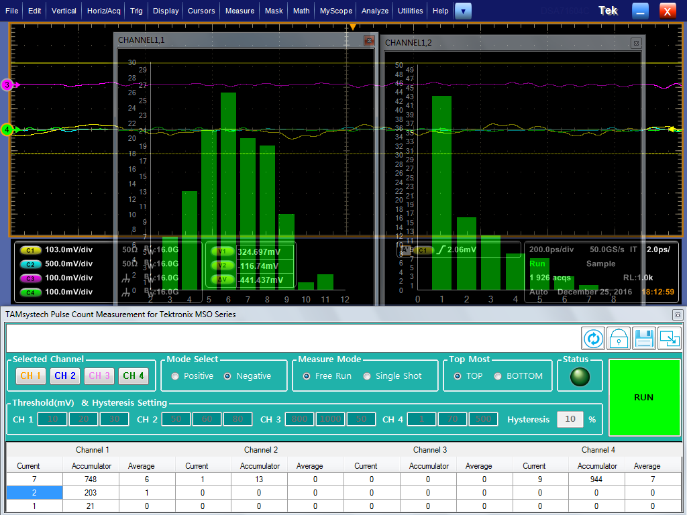Click the Channel 1 Accumulator column header
Image resolution: width=687 pixels, height=515 pixels.
pos(91,466)
